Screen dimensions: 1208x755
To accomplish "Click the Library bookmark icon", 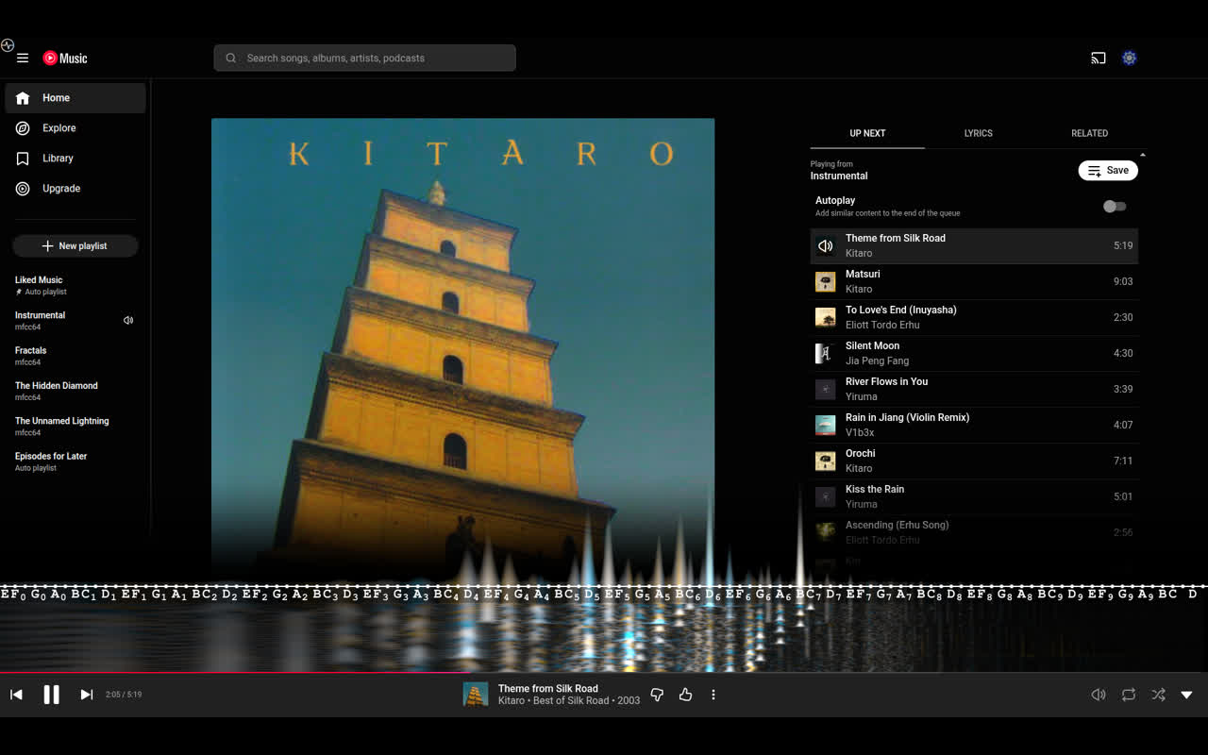I will click(x=23, y=159).
